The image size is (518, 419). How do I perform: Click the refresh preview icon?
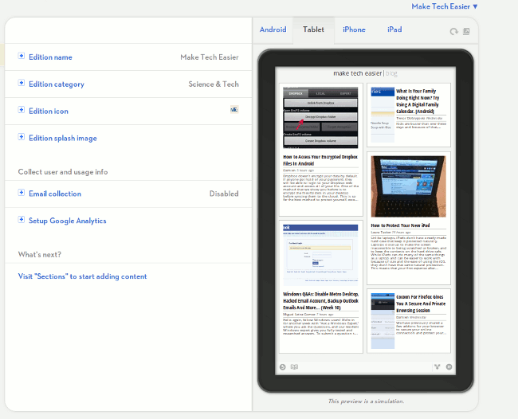pyautogui.click(x=454, y=31)
